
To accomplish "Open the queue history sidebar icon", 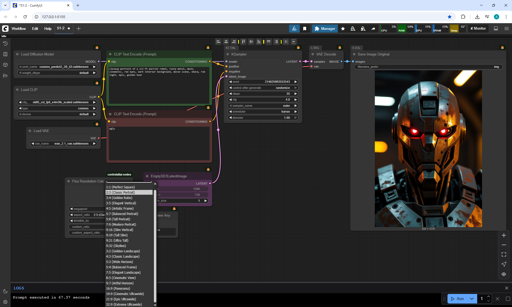I will coord(5,43).
